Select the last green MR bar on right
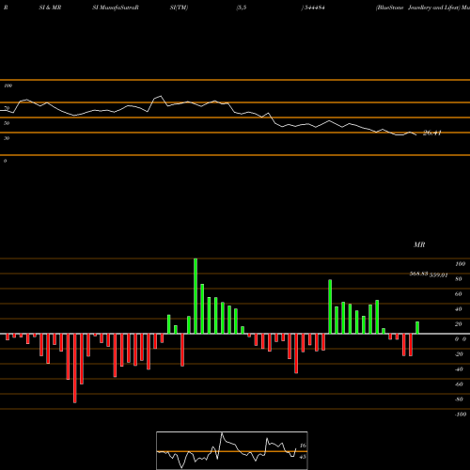Image resolution: width=470 pixels, height=470 pixels. pos(417,328)
